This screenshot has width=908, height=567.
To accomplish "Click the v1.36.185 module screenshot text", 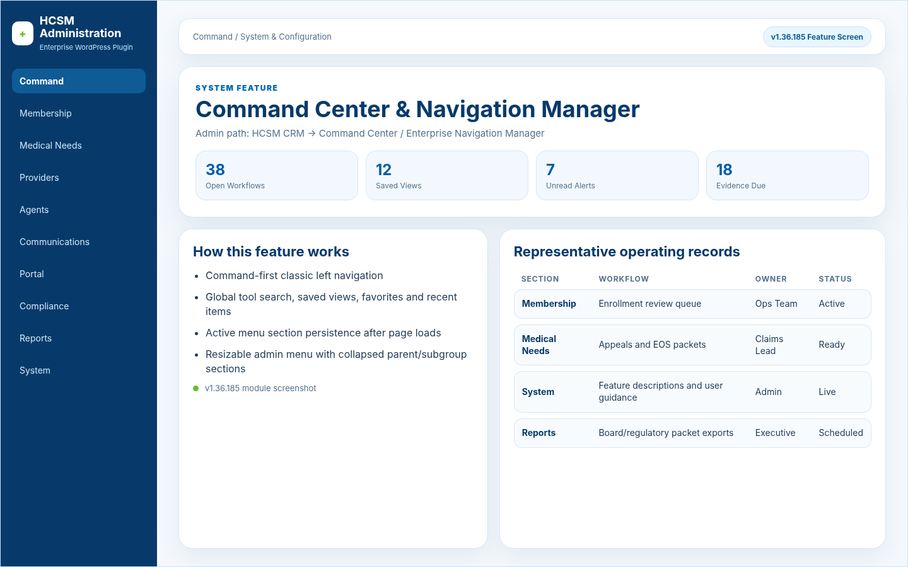I will pyautogui.click(x=260, y=389).
